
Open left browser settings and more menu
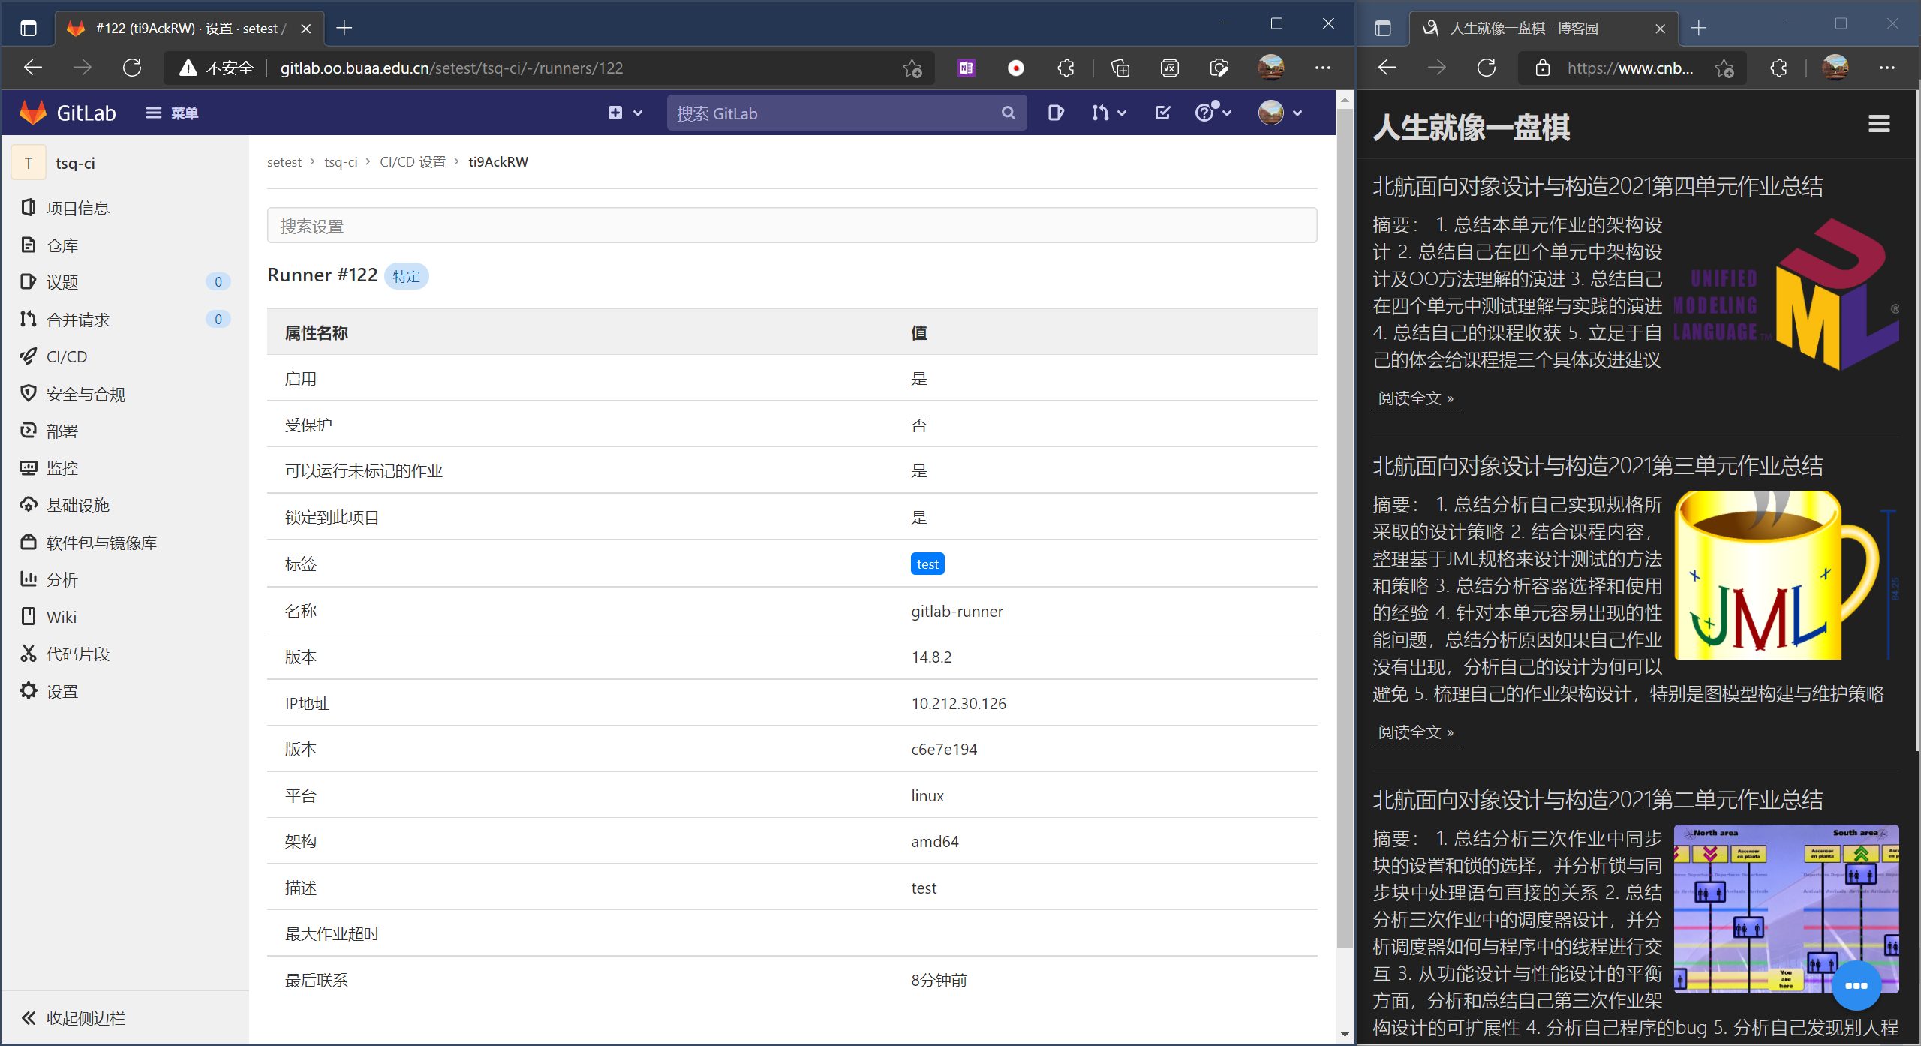[1323, 68]
